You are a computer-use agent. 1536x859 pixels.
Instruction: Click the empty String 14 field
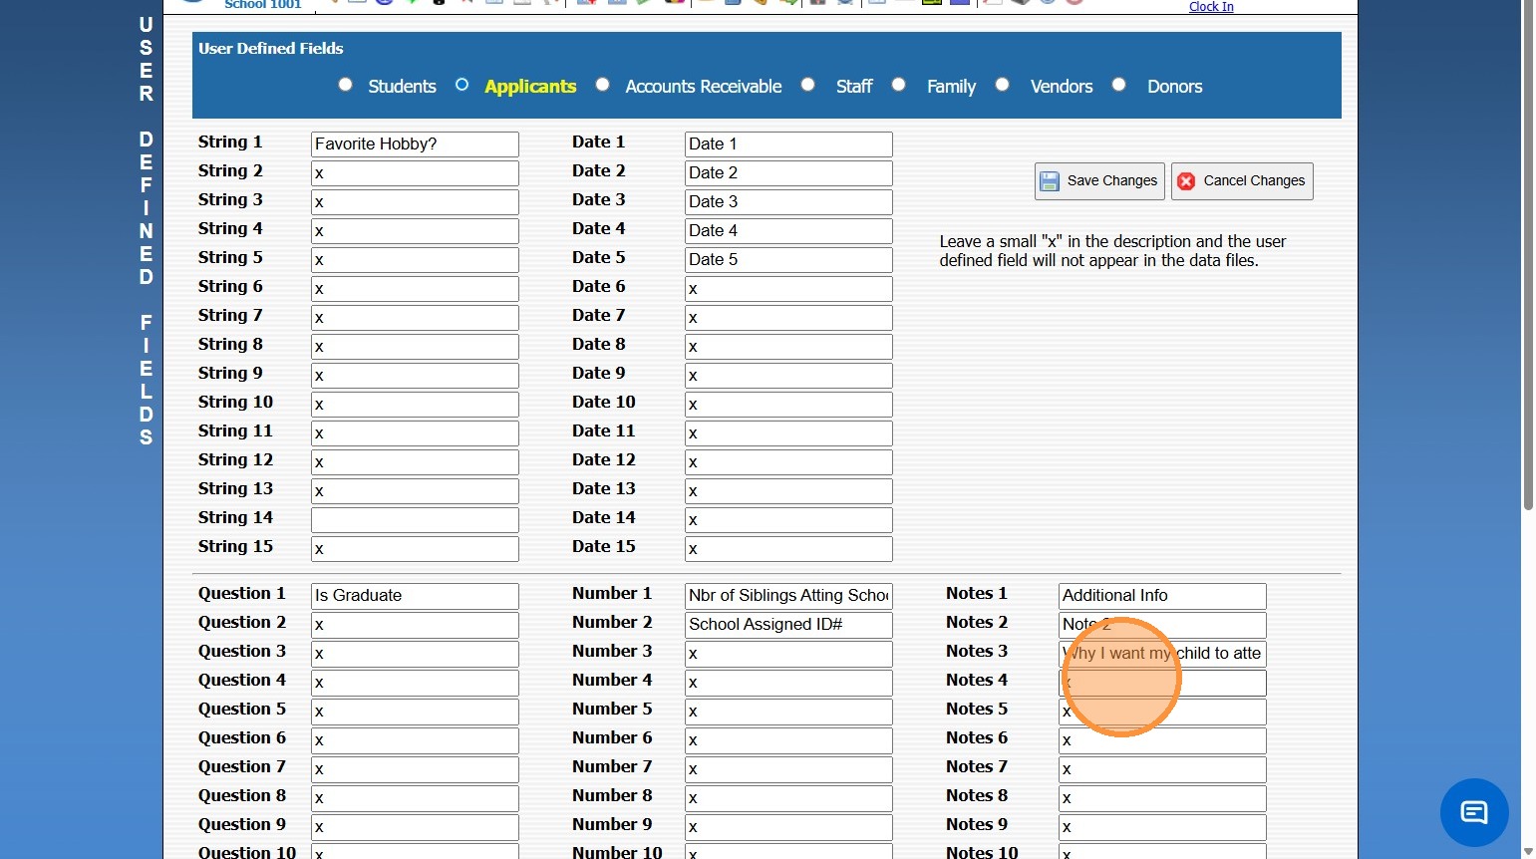coord(415,520)
